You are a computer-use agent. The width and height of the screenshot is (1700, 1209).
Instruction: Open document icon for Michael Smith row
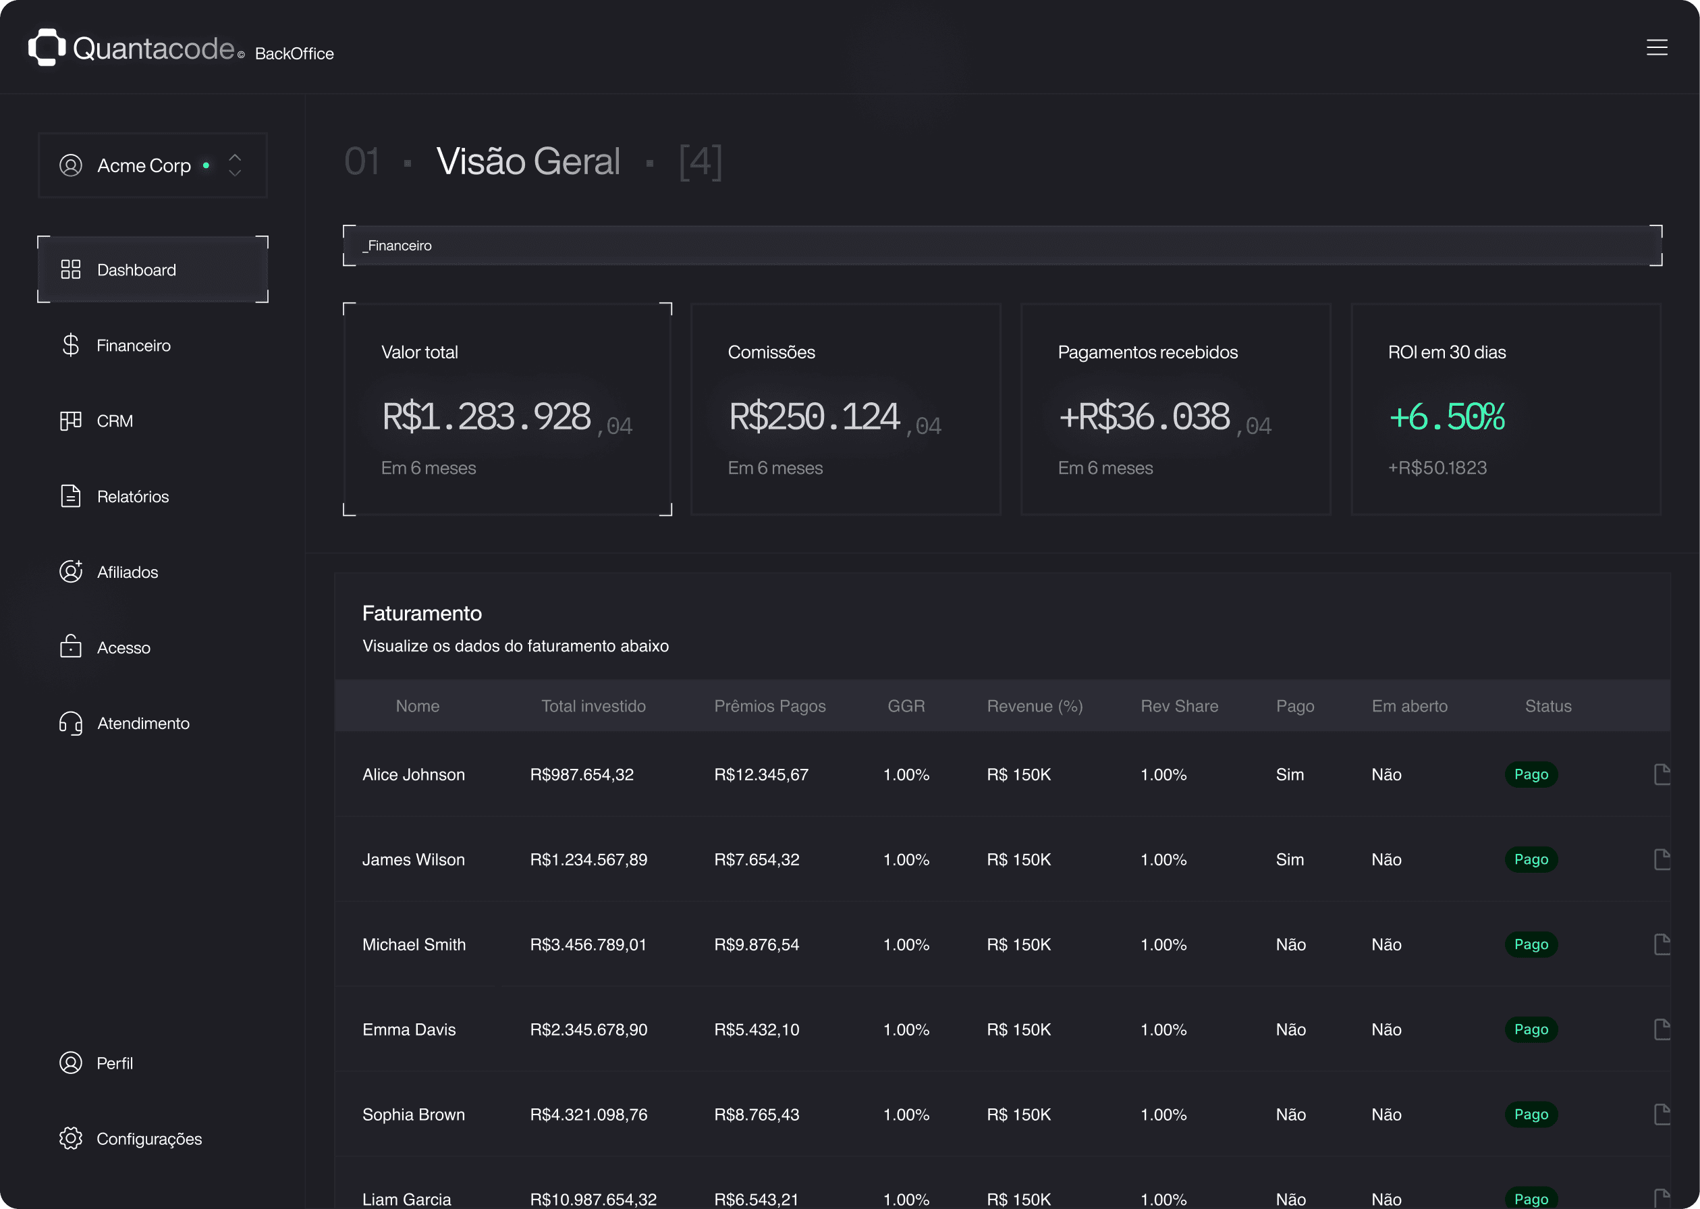[x=1662, y=944]
